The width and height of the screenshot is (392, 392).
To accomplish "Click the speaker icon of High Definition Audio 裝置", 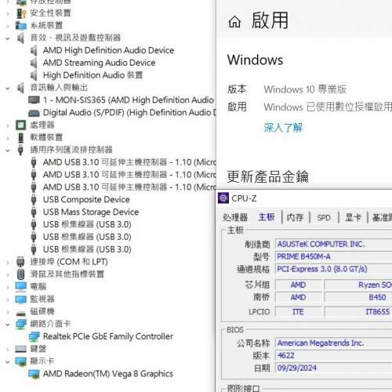I will [34, 75].
